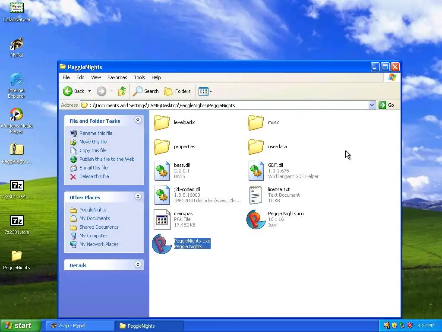This screenshot has height=332, width=442.
Task: Go to My Computer in Other Places
Action: 93,236
